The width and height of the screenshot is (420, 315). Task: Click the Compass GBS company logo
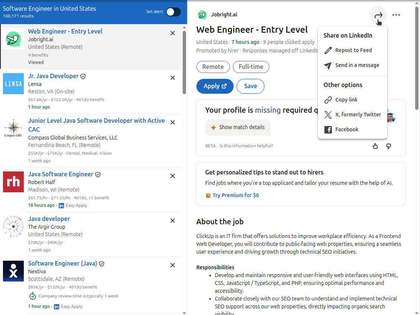[13, 128]
